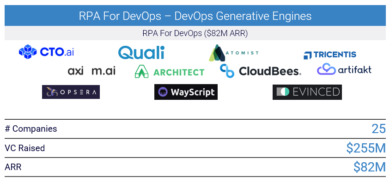The width and height of the screenshot is (390, 183).
Task: Click the axiom.ai logo
Action: 91,71
